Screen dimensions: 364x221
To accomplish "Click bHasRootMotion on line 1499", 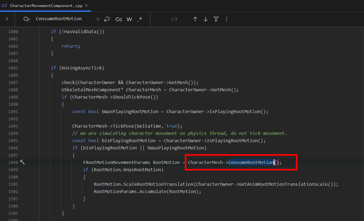I will 142,170.
